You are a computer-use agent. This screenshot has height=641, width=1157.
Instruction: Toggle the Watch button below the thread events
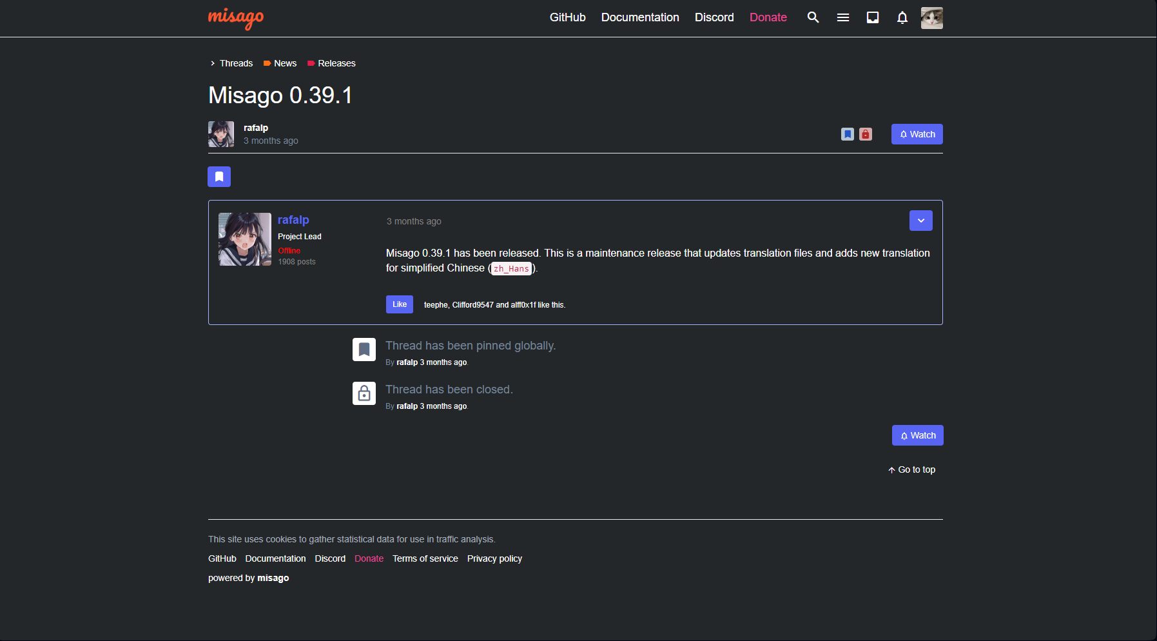(x=917, y=435)
